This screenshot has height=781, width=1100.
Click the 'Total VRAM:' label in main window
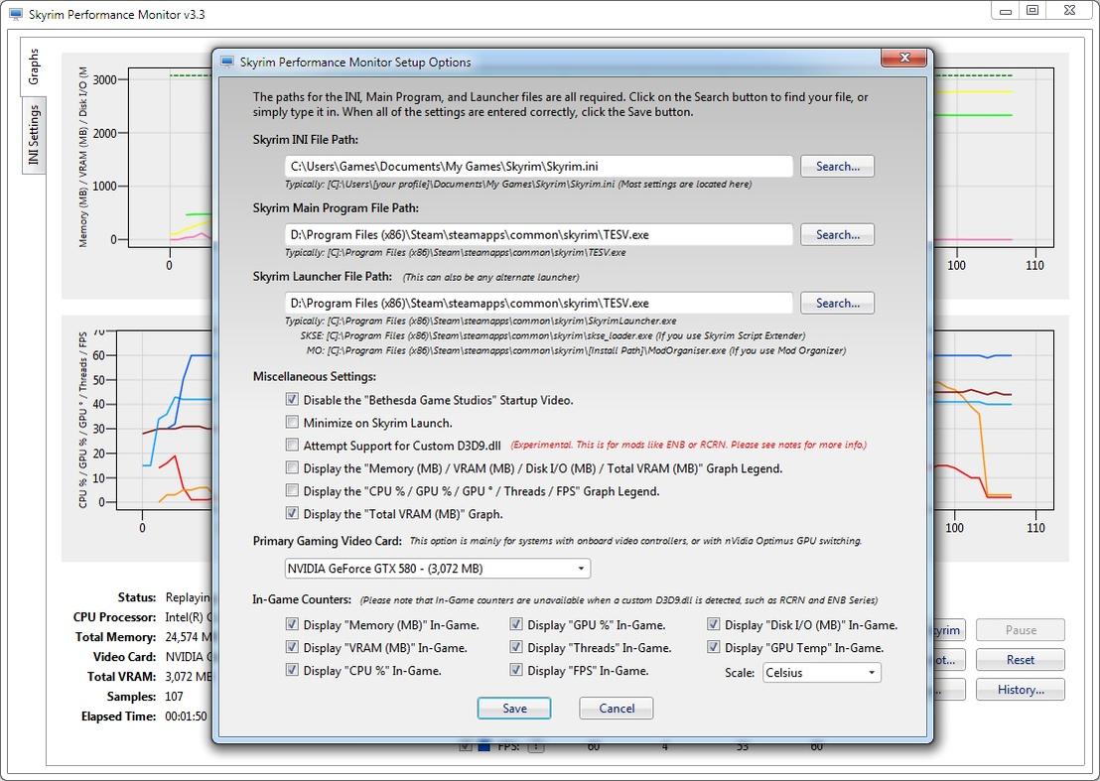pyautogui.click(x=121, y=677)
